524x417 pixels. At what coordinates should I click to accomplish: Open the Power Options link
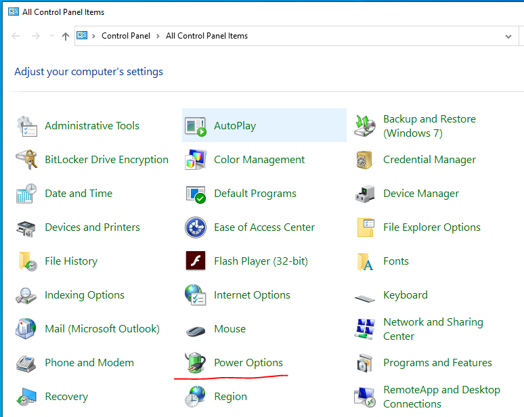coord(248,363)
